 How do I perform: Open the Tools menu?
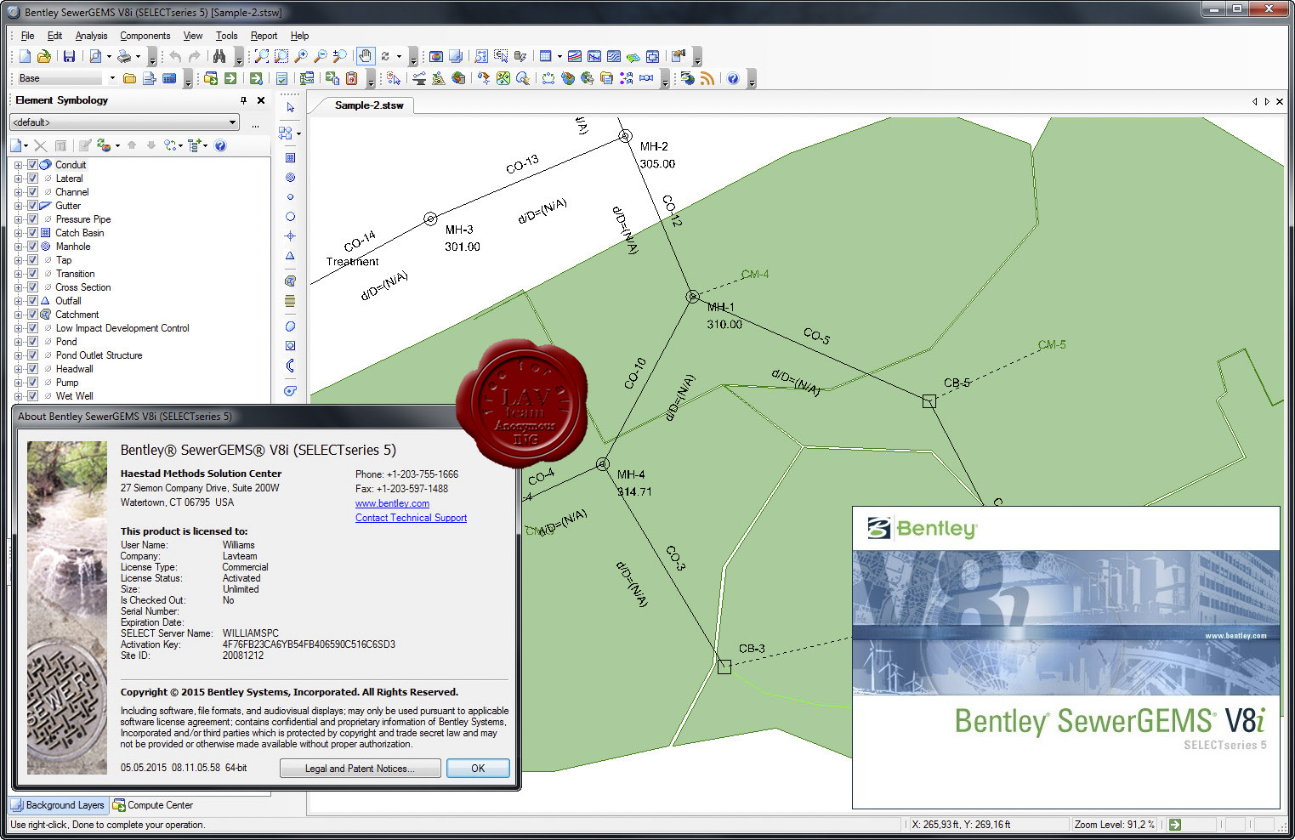226,36
